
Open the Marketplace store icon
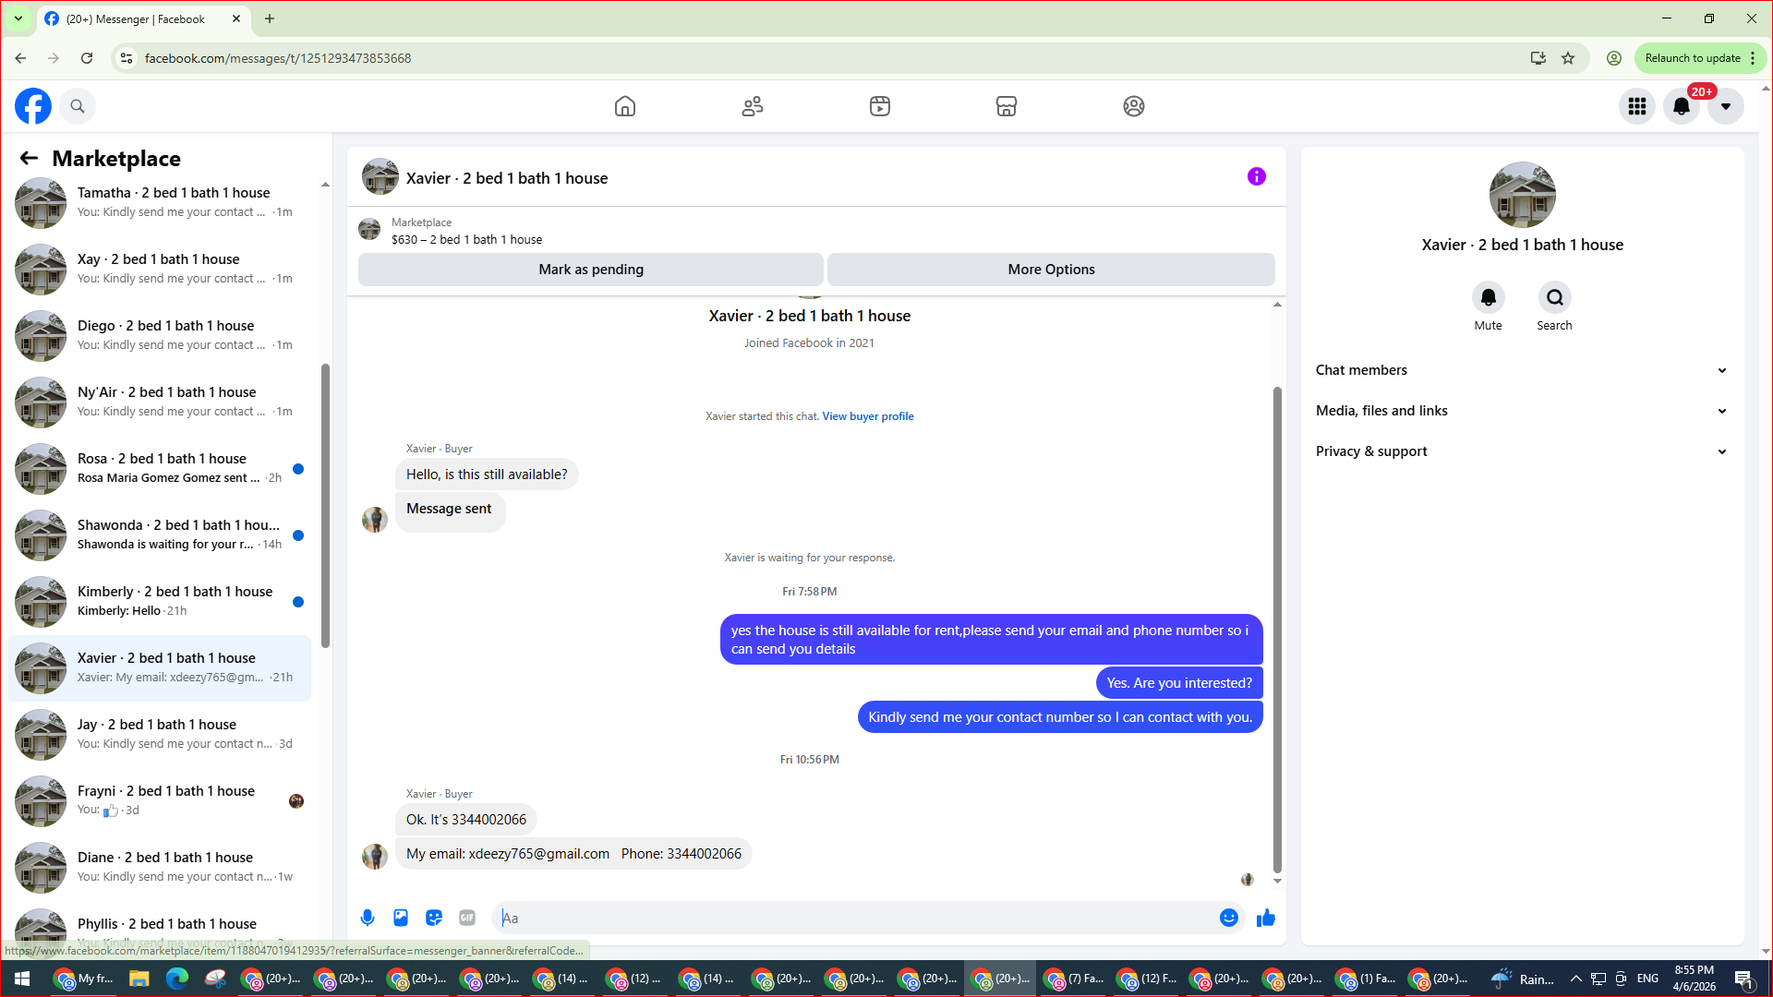pos(1007,106)
